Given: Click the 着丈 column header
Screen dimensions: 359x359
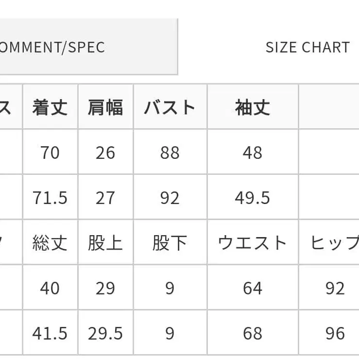Looking at the screenshot, I should [x=50, y=107].
